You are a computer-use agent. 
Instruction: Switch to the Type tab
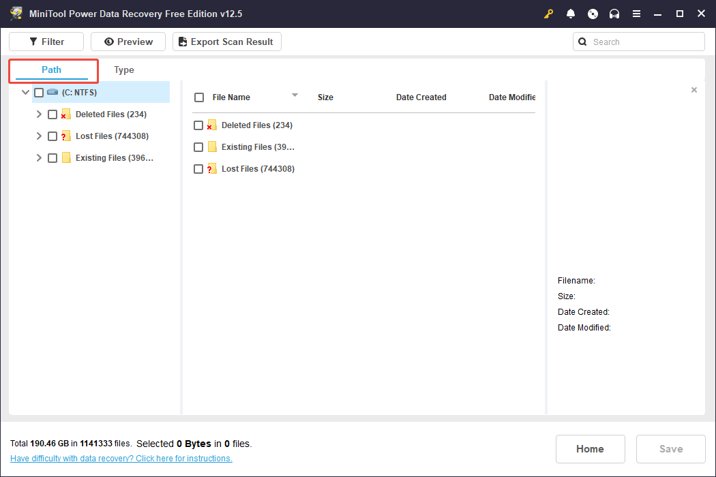(x=124, y=70)
